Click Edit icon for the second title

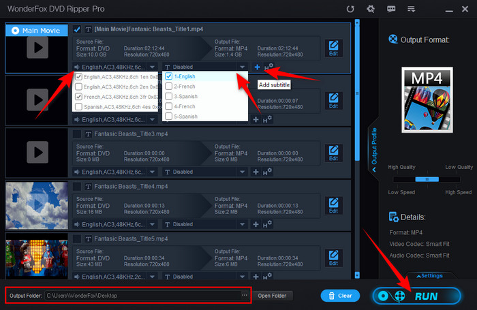333,101
